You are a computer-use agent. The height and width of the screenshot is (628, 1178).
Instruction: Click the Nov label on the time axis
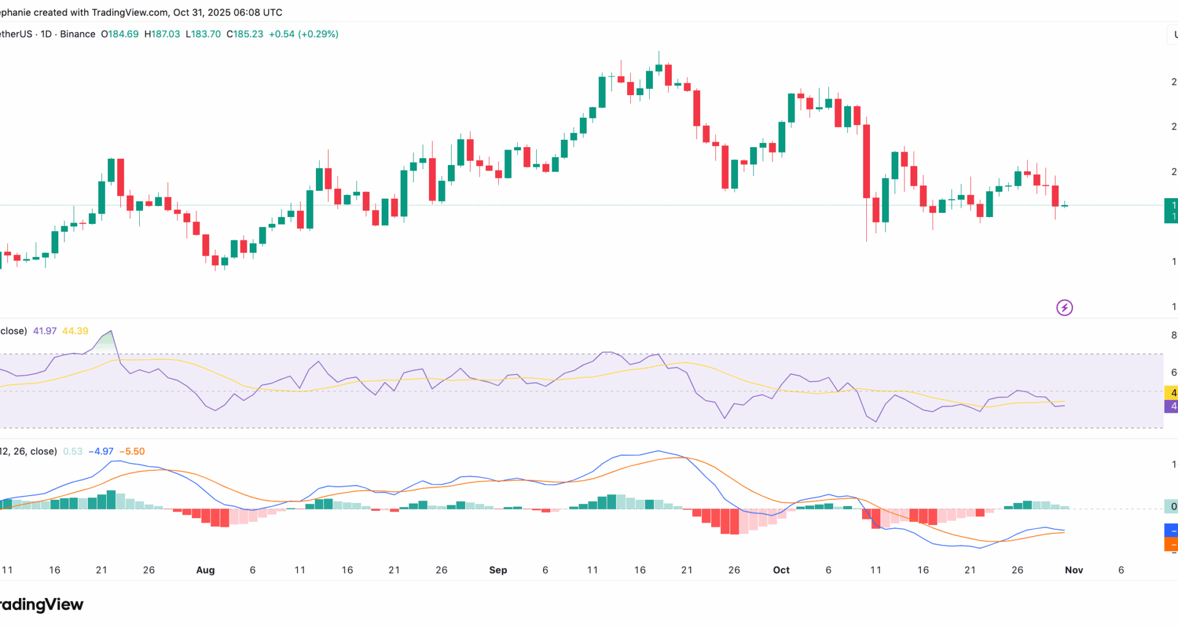(1074, 570)
